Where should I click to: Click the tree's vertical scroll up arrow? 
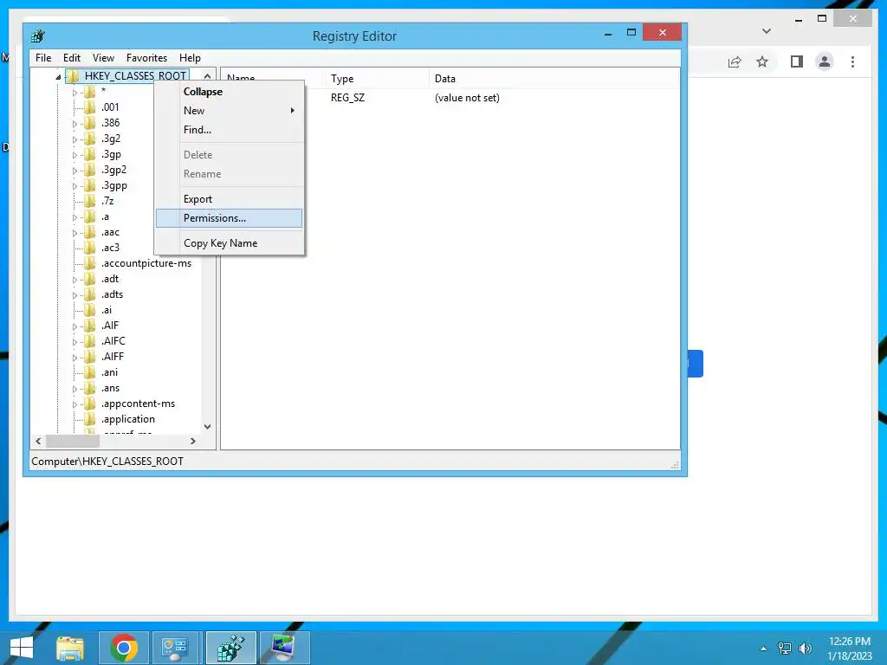click(208, 76)
